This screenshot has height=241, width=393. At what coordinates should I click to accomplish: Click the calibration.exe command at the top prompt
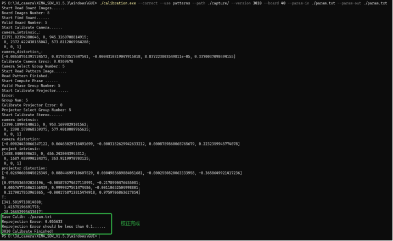coord(119,3)
